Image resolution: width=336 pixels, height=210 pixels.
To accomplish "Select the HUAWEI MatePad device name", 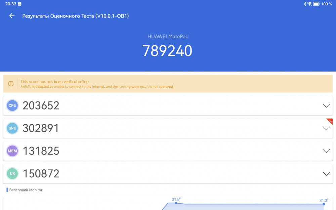I will point(168,36).
